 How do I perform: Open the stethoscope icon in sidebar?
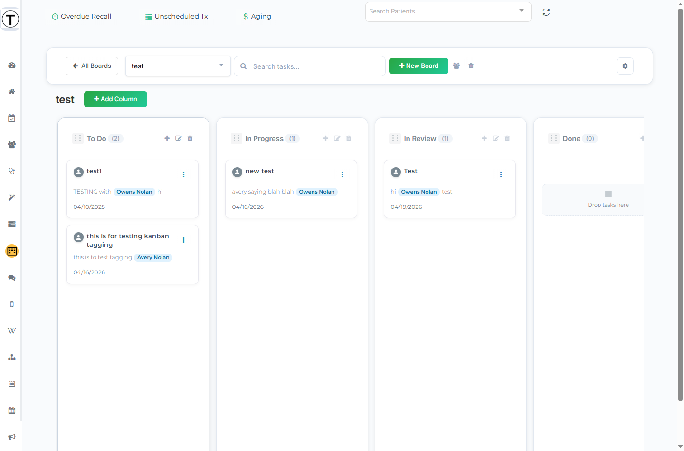pos(12,171)
